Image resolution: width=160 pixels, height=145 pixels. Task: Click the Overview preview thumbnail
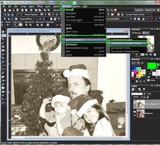(146, 44)
